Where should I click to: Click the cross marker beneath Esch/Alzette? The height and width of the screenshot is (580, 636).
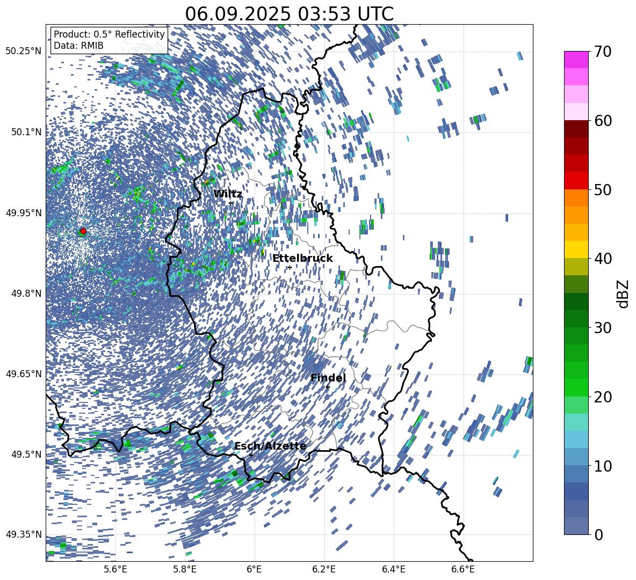point(251,455)
